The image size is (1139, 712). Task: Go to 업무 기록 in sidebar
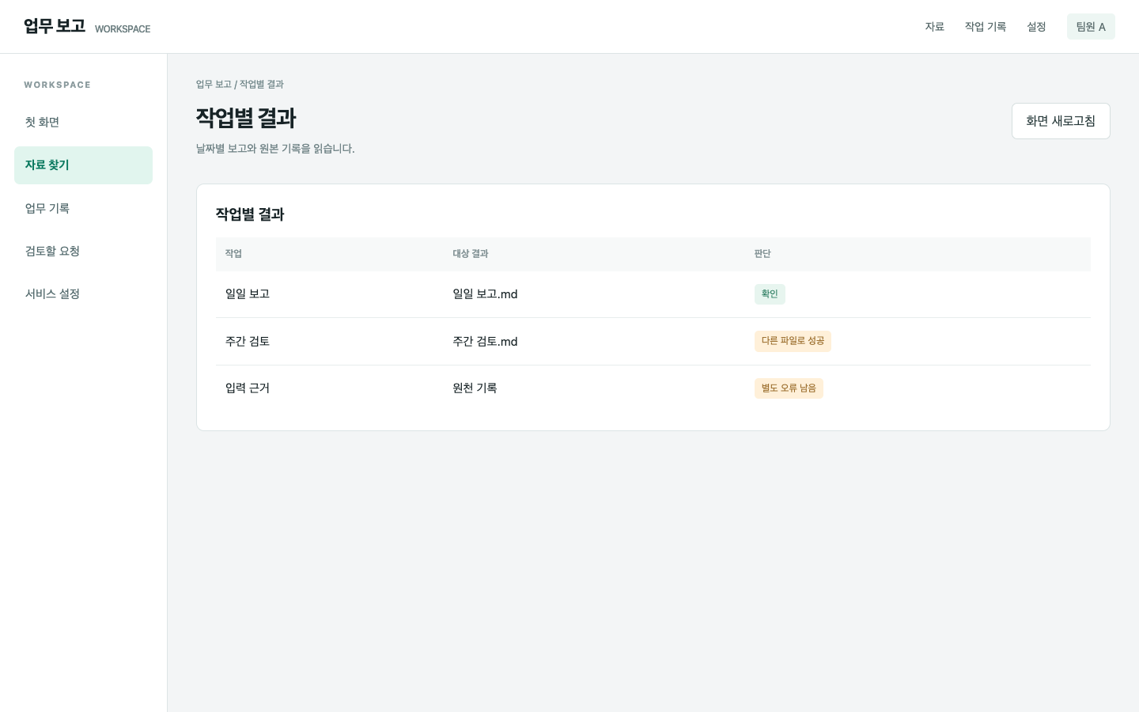(x=83, y=208)
